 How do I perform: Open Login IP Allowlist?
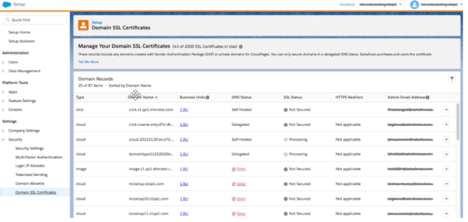coord(30,166)
